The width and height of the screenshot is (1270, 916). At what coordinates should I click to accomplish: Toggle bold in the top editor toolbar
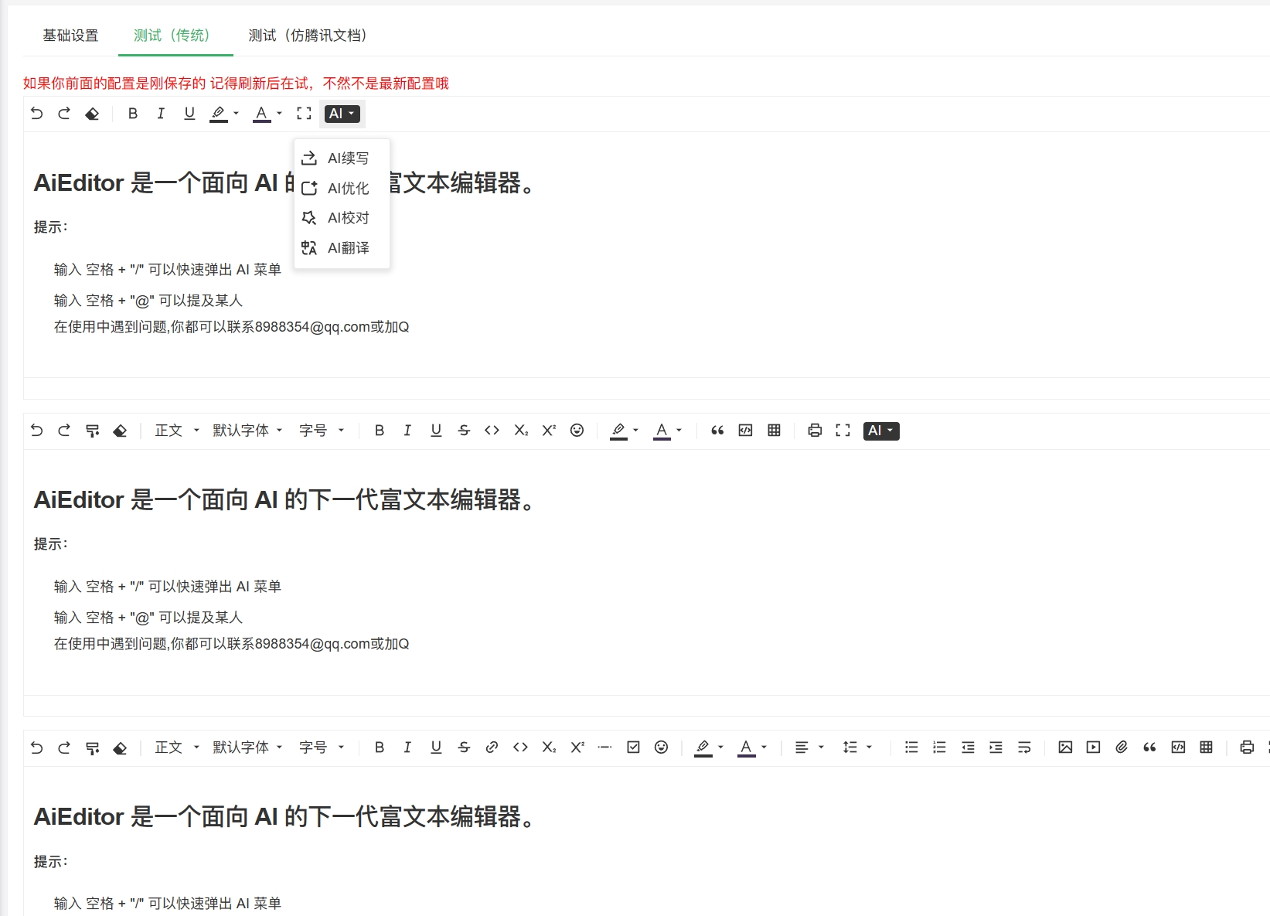(x=133, y=114)
